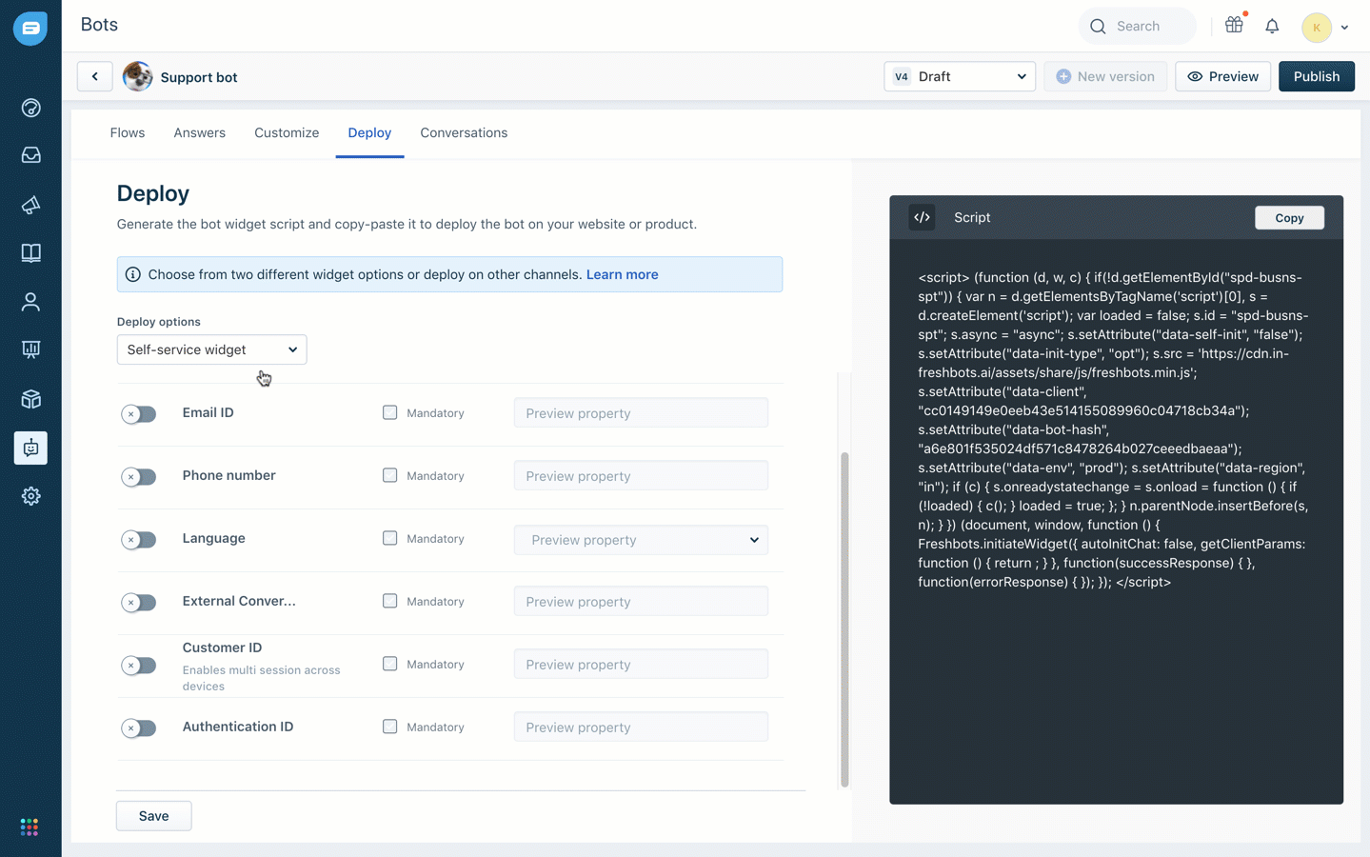Check Mandatory for Email ID
Screen dimensions: 1370x857
[x=389, y=412]
